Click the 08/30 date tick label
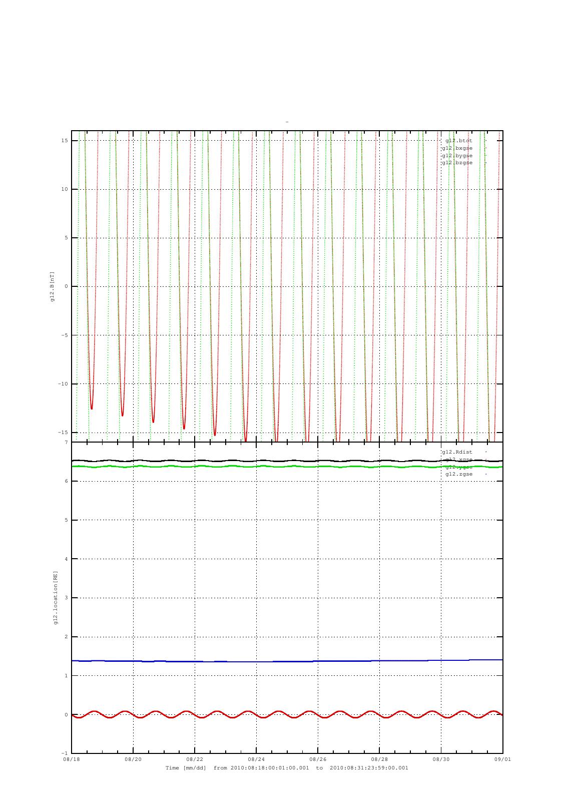 click(441, 759)
